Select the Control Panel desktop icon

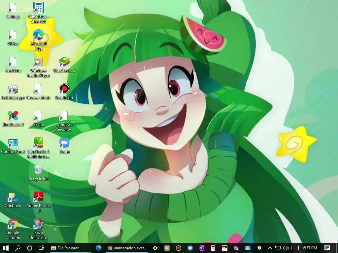point(13,146)
